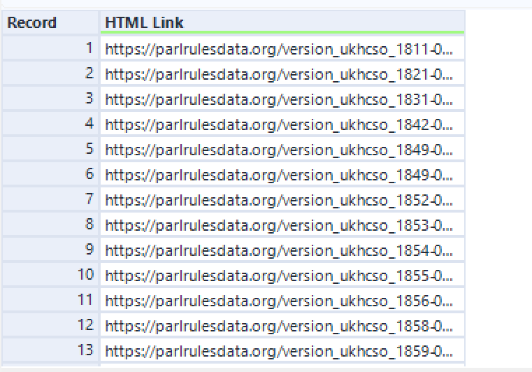
Task: Click the ukhcso_1852 link cell
Action: point(282,199)
